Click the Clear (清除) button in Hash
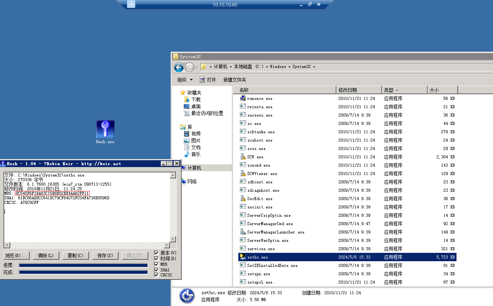The image size is (493, 306). 46,256
